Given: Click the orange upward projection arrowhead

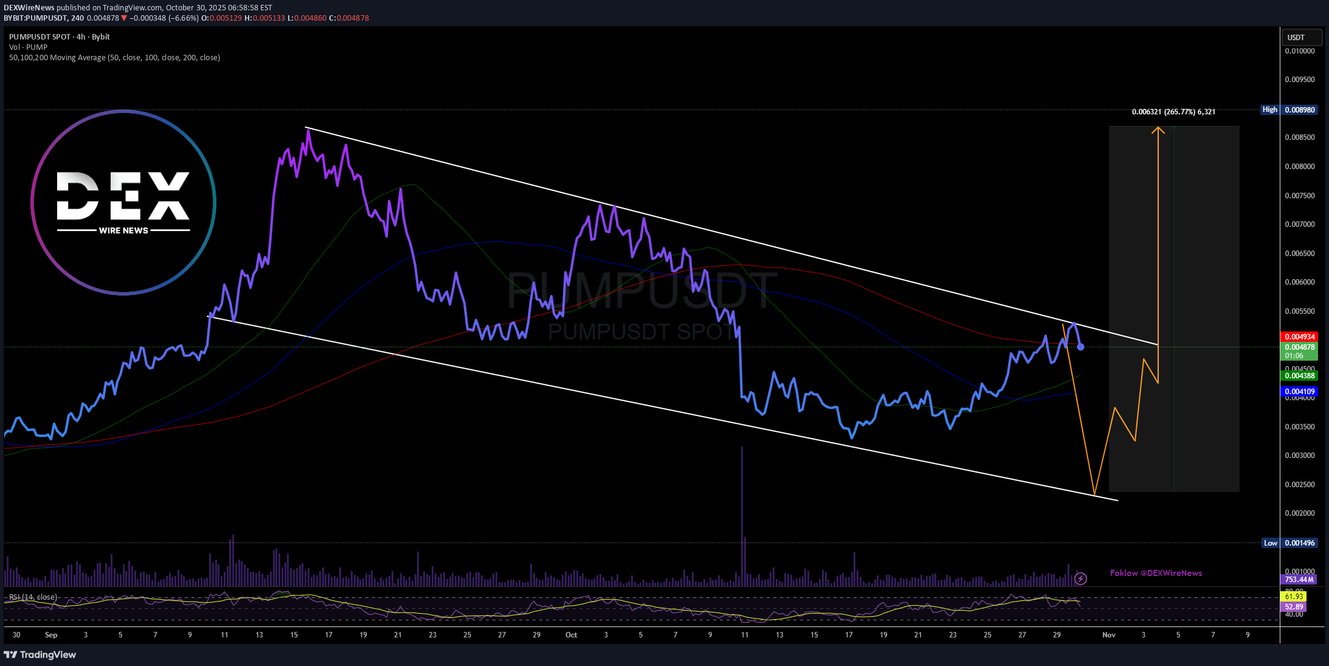Looking at the screenshot, I should (x=1158, y=130).
